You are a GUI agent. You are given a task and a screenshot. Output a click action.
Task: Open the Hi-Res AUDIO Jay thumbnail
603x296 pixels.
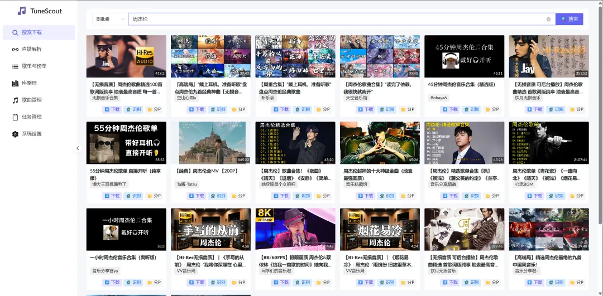coord(126,56)
